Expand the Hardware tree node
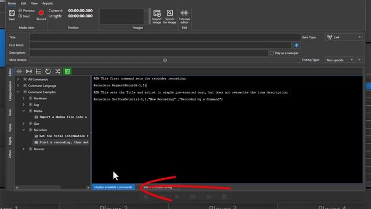 [24, 98]
